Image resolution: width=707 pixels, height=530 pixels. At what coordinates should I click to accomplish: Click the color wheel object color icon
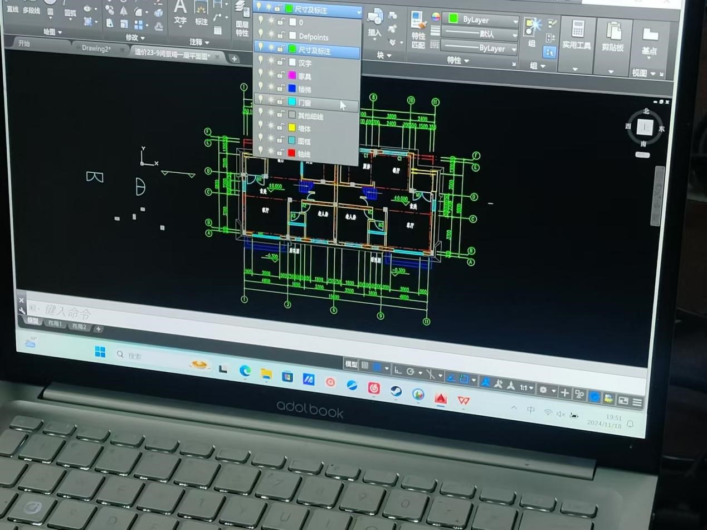pyautogui.click(x=436, y=17)
